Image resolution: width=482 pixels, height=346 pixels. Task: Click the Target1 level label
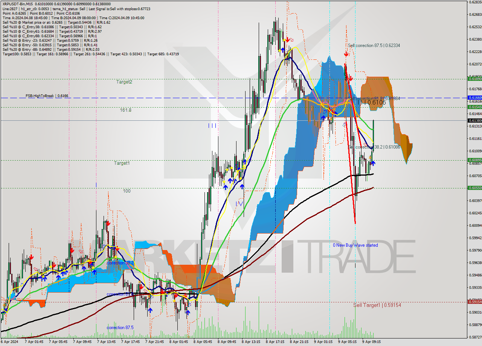[x=122, y=163]
